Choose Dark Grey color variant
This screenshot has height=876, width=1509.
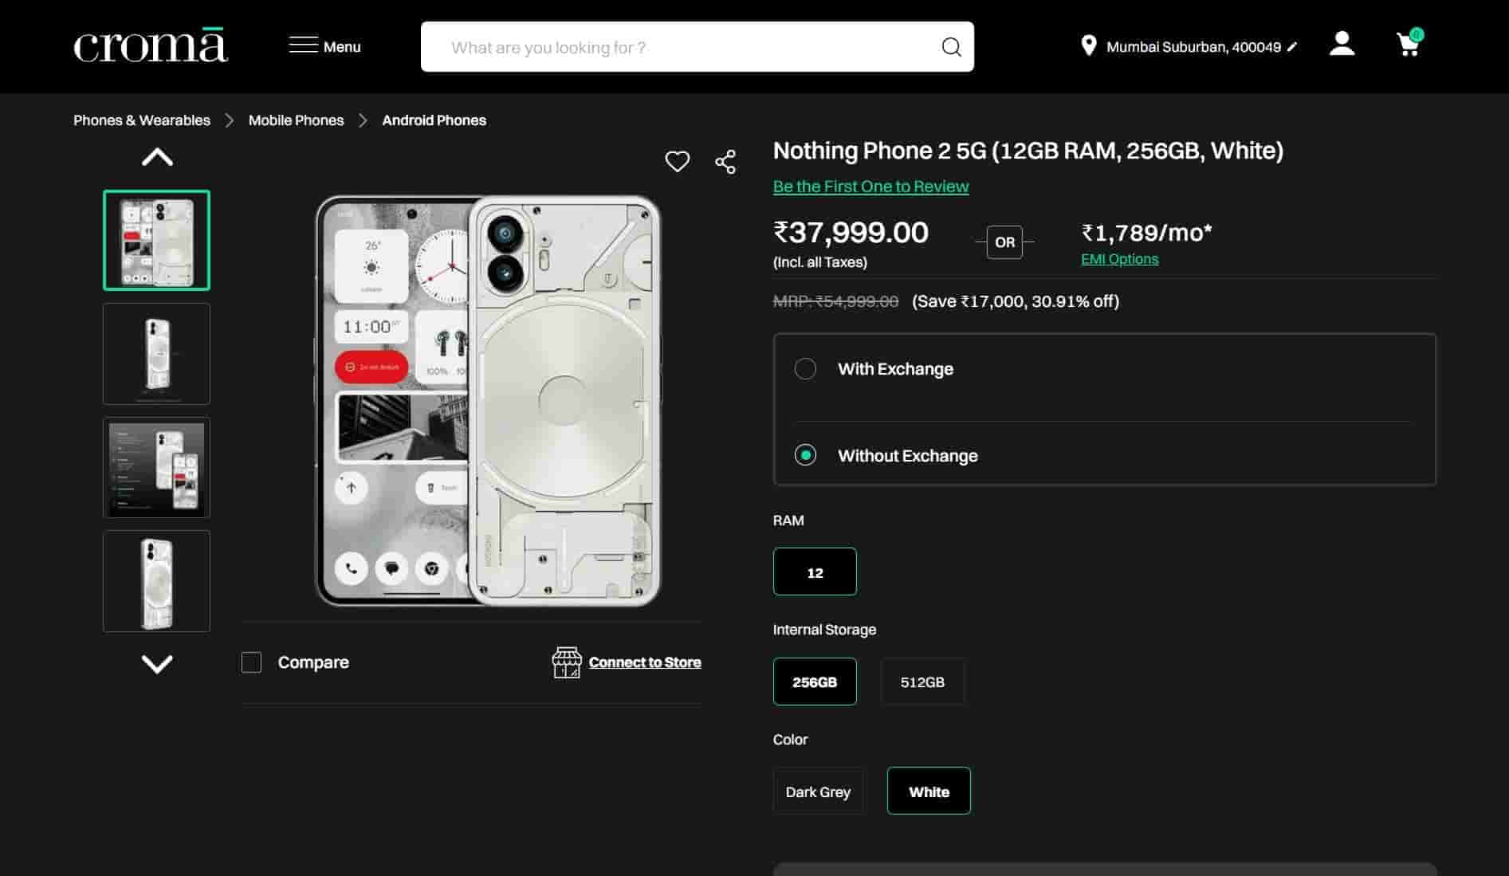(x=818, y=792)
